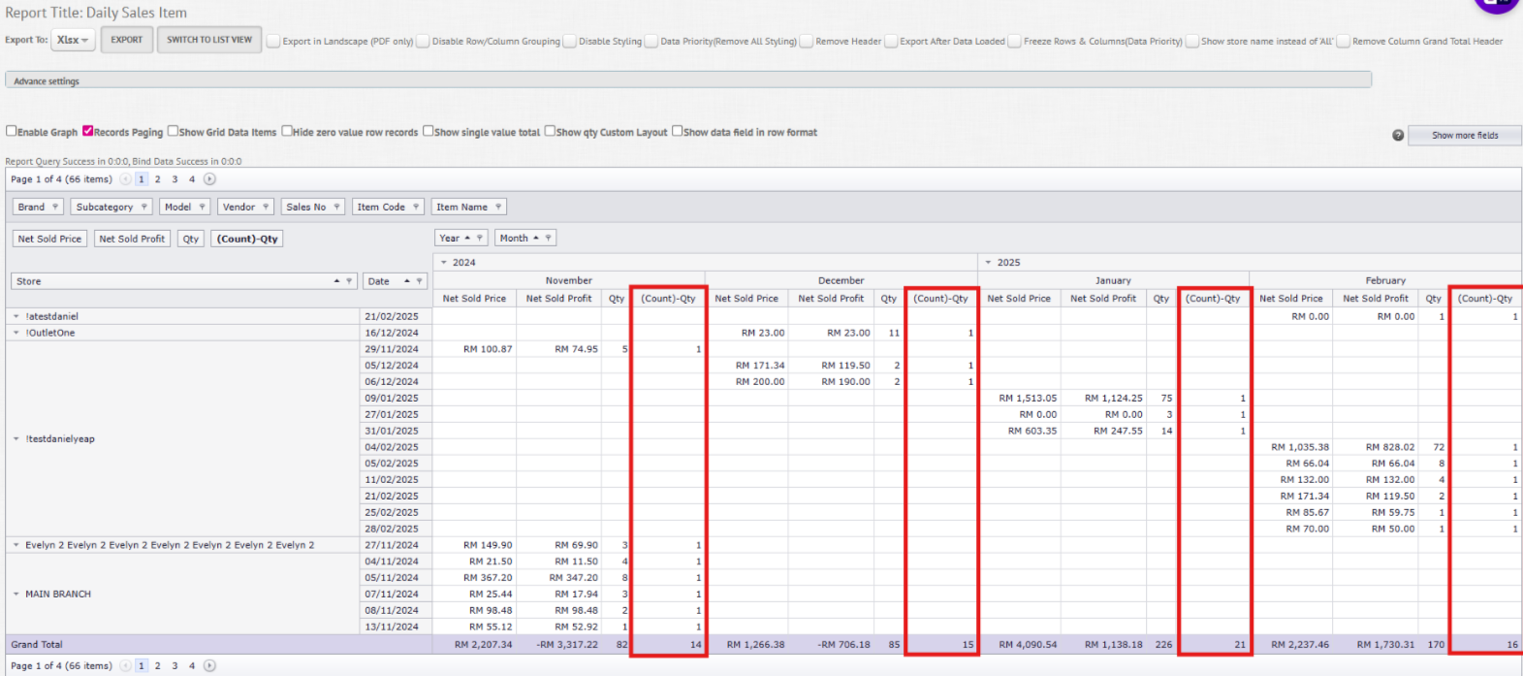Image resolution: width=1523 pixels, height=676 pixels.
Task: Click the help question mark icon
Action: point(1397,136)
